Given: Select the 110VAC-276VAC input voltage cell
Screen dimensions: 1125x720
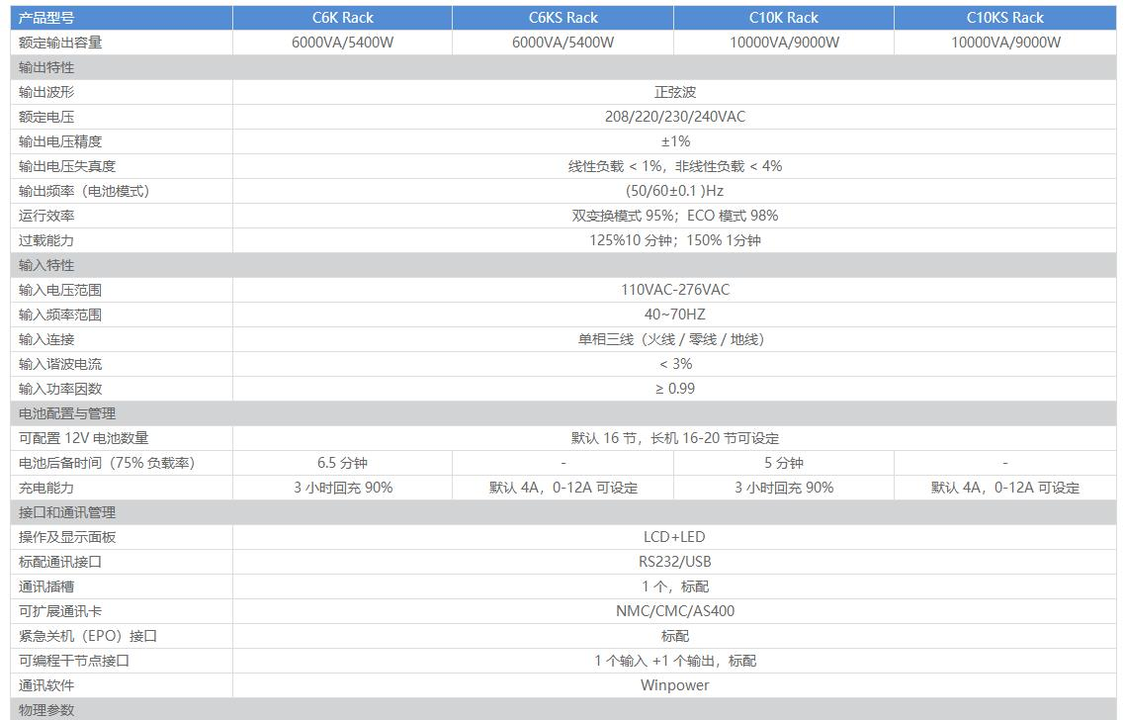Looking at the screenshot, I should point(675,290).
